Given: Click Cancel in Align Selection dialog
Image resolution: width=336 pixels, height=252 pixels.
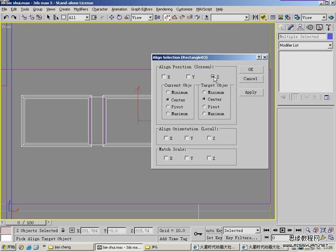Looking at the screenshot, I should point(251,78).
